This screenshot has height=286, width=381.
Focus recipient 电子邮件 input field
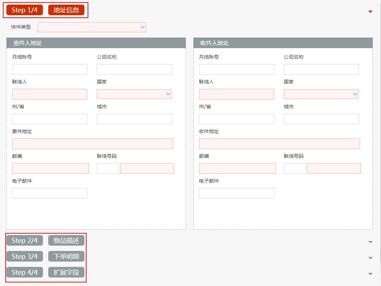click(x=236, y=193)
